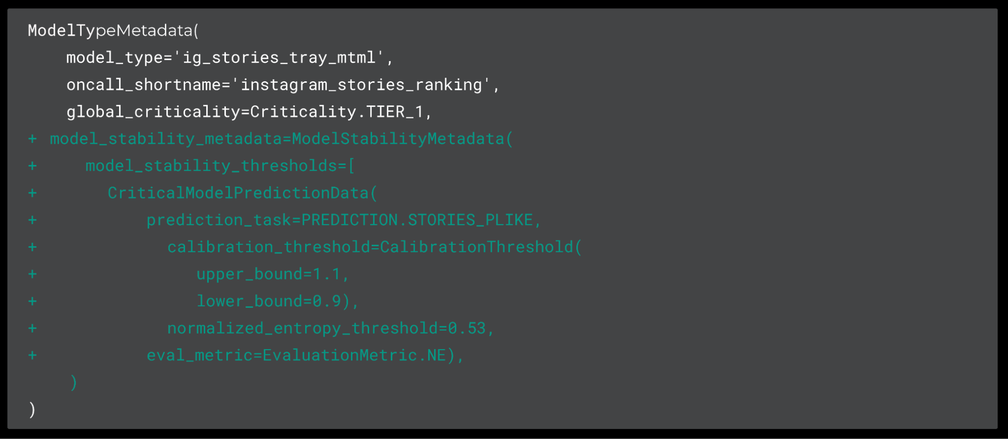Click the plus marker beside normalized_entropy_threshold

(x=33, y=328)
